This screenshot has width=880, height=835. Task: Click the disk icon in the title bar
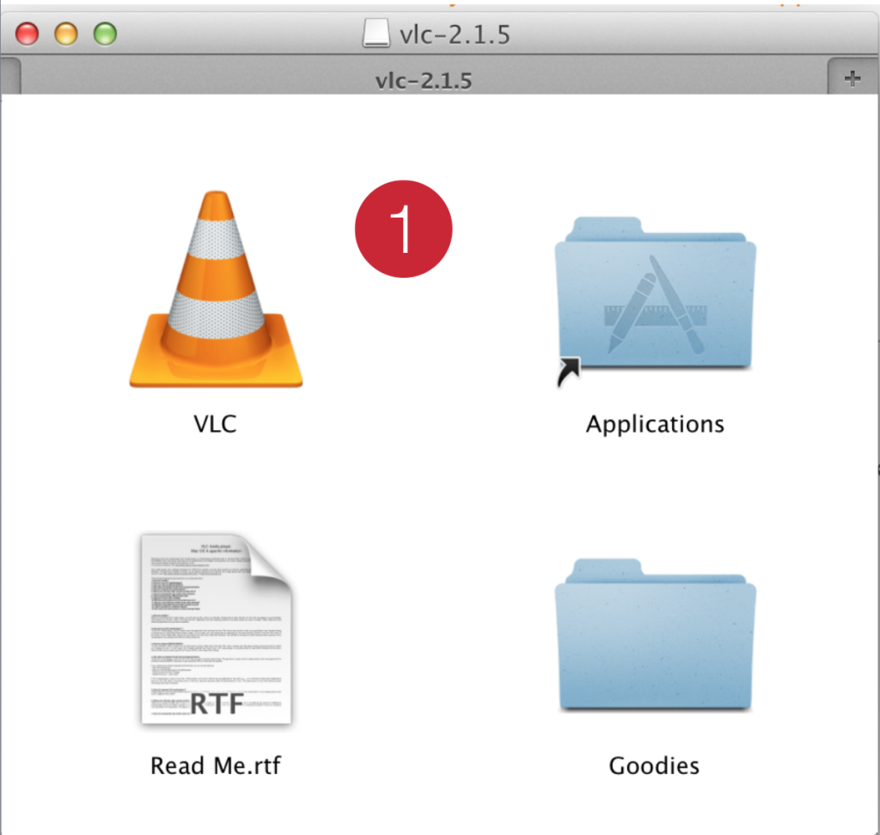376,34
